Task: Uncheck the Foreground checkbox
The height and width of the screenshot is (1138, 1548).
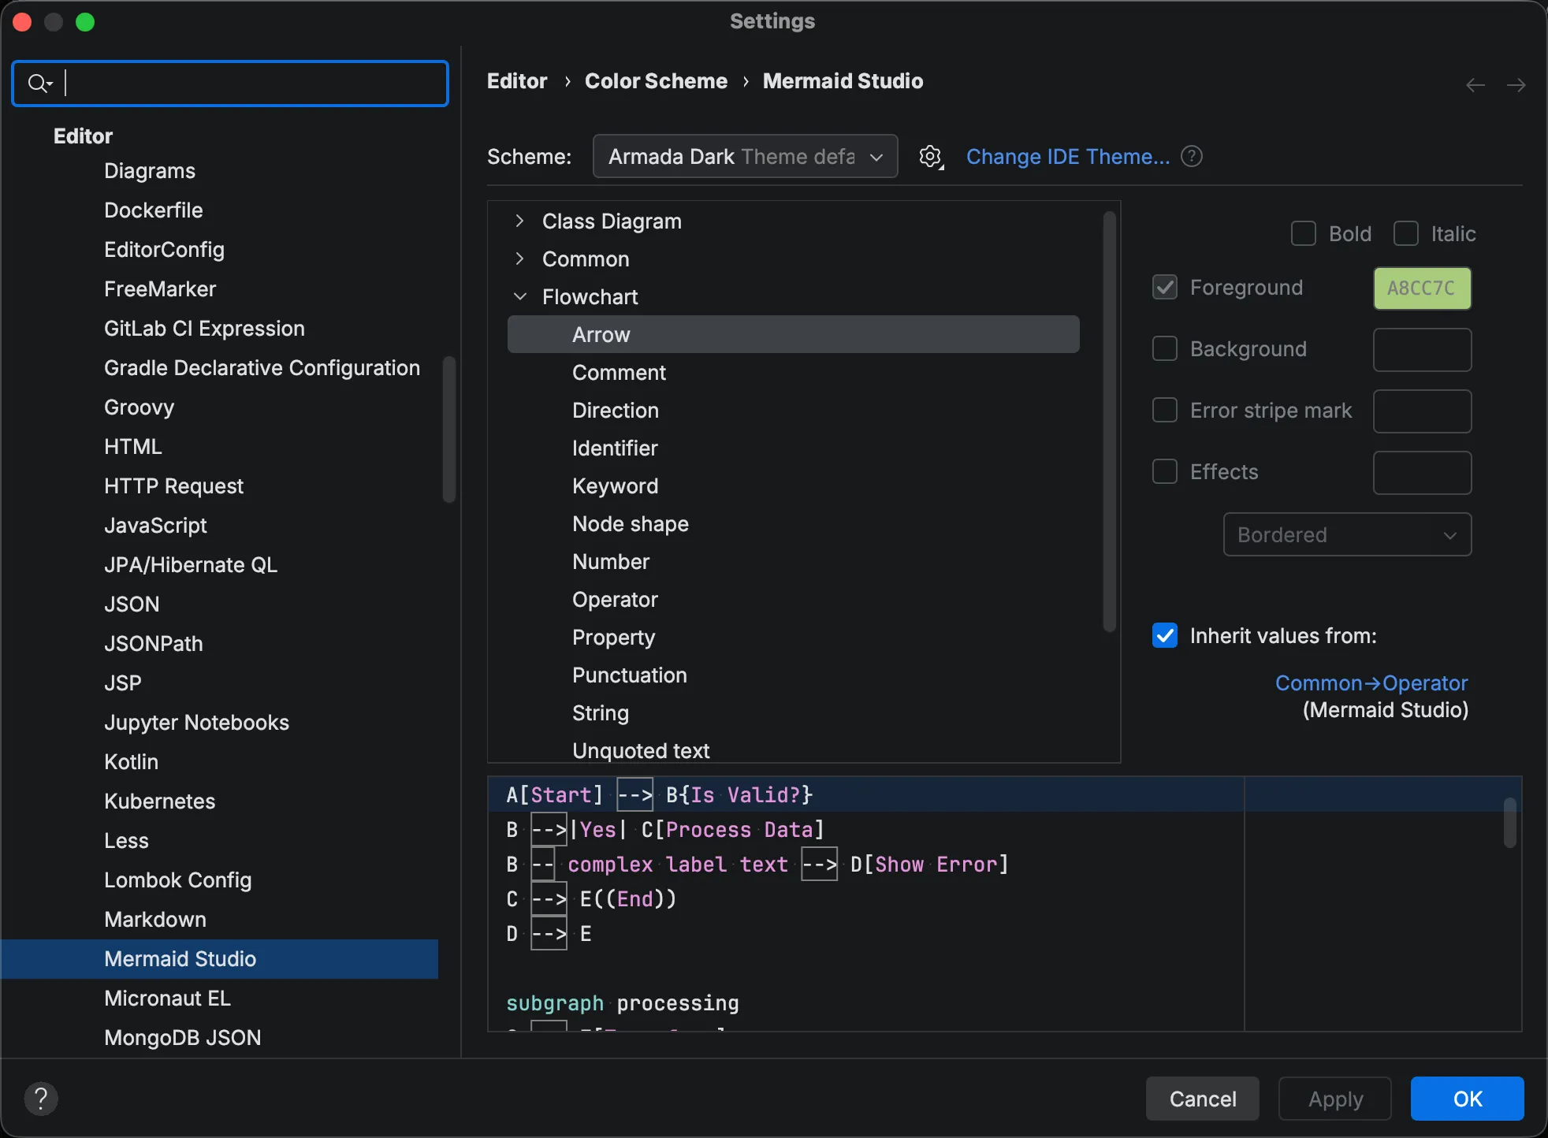Action: coord(1165,287)
